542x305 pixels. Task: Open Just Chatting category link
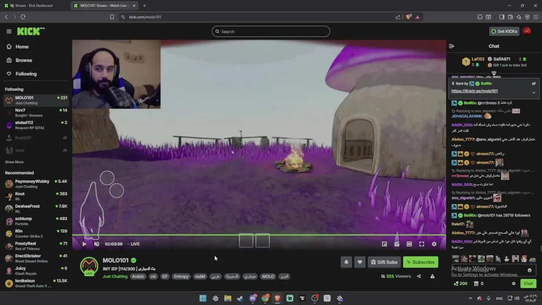pyautogui.click(x=115, y=277)
